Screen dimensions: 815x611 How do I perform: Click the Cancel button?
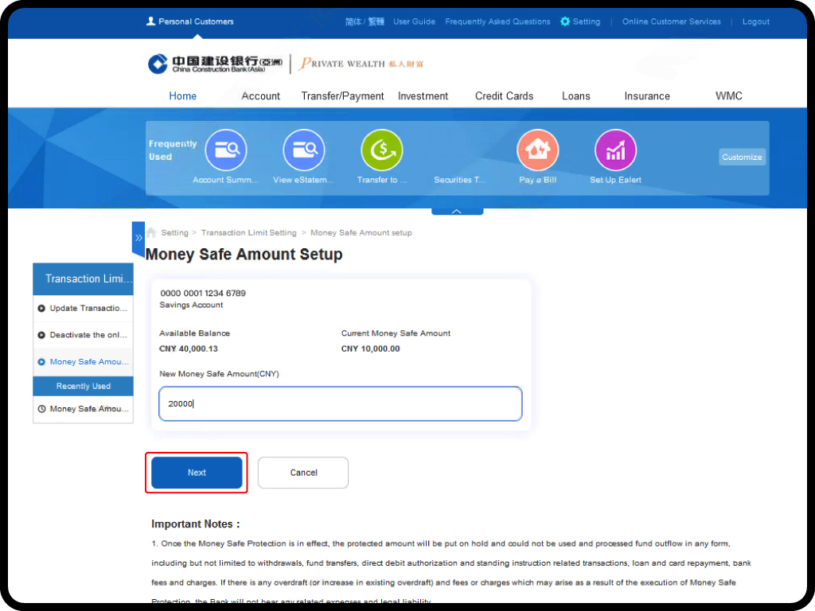click(303, 473)
